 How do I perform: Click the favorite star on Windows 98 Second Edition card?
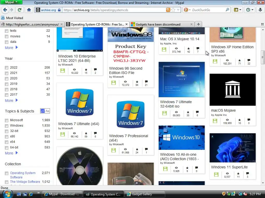tap(137, 82)
